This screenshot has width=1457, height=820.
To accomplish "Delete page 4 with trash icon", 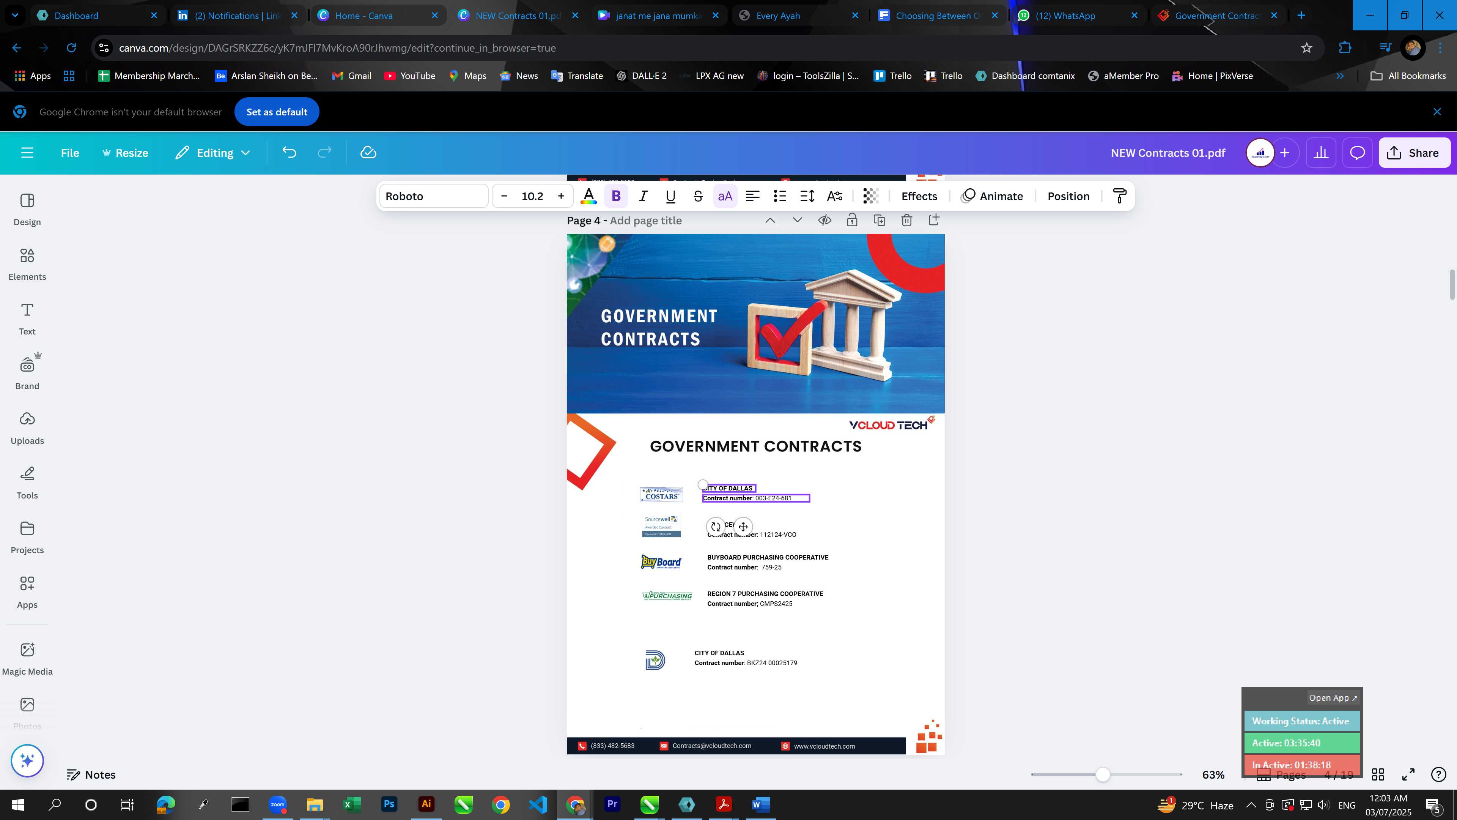I will [907, 221].
